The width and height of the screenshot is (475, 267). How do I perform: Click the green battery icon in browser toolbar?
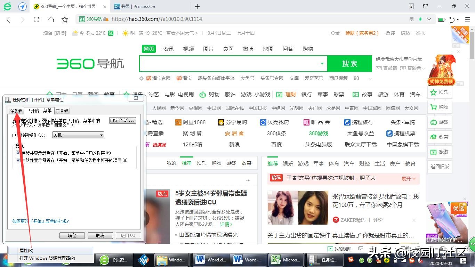pyautogui.click(x=442, y=19)
